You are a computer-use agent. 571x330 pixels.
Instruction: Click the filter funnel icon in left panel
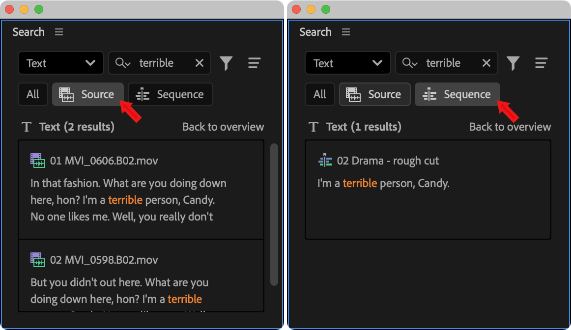point(226,63)
